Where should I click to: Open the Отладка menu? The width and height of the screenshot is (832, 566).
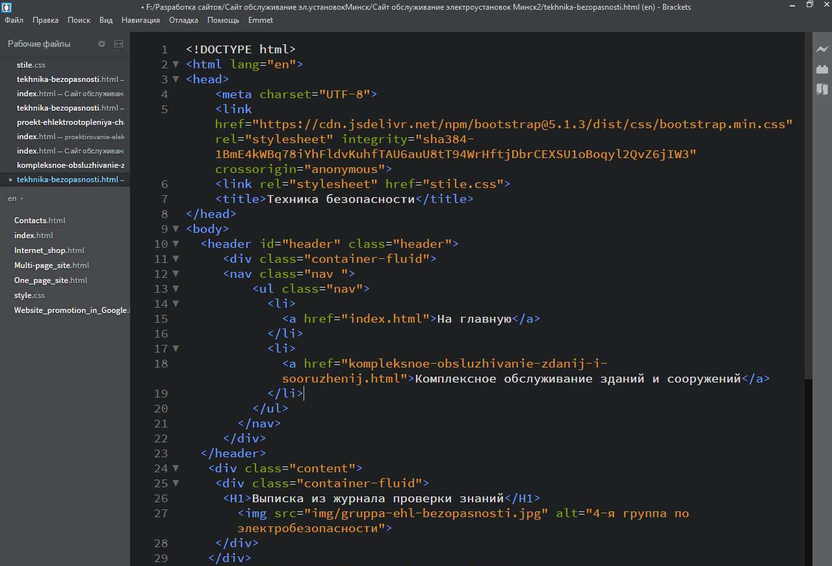pos(183,20)
